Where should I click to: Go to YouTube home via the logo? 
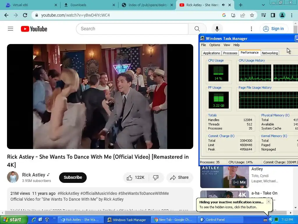(34, 29)
